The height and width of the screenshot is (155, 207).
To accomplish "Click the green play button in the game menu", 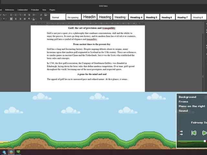I will pyautogui.click(x=204, y=133).
